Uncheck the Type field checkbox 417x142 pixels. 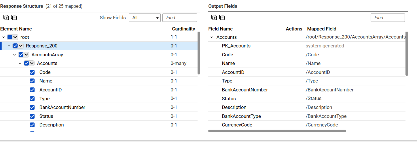click(x=32, y=99)
